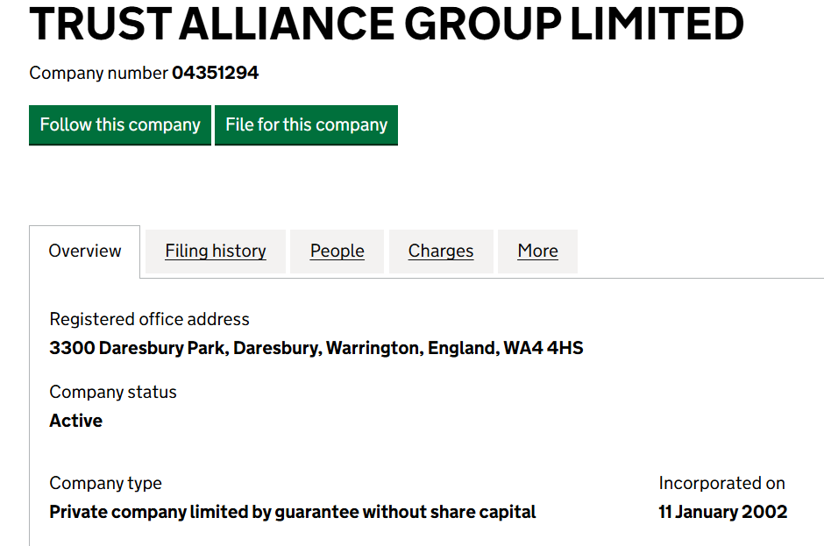Viewport: 824px width, 546px height.
Task: Select the Overview tab
Action: (x=85, y=252)
